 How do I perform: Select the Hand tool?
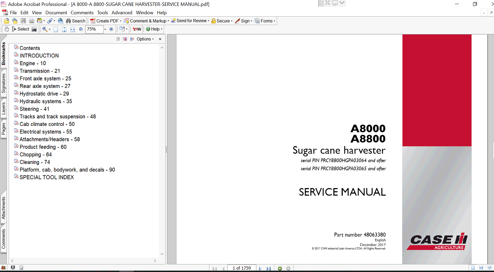point(7,29)
